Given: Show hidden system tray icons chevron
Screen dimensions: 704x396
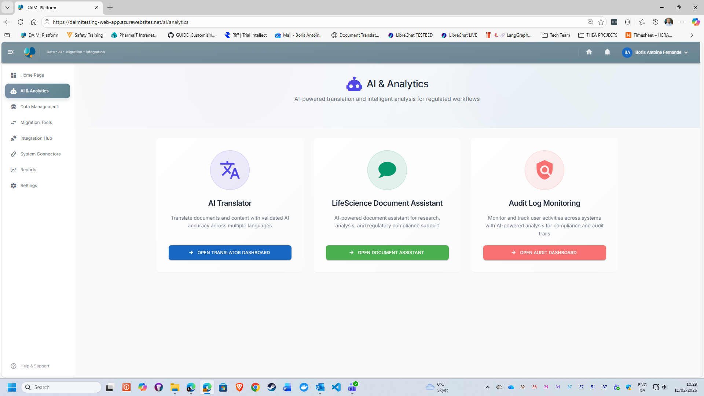Looking at the screenshot, I should 487,387.
